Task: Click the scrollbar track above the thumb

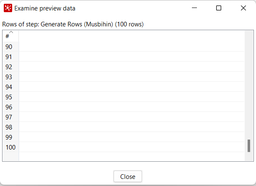Action: [x=249, y=85]
